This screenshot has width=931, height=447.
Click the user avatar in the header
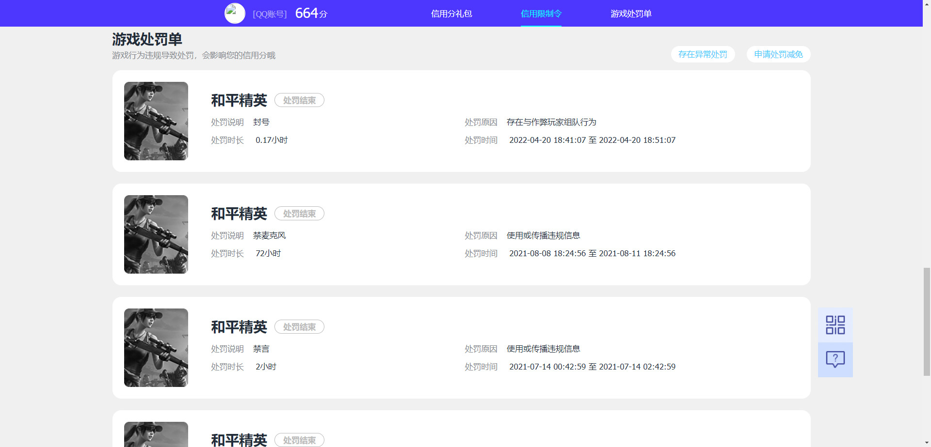(235, 14)
